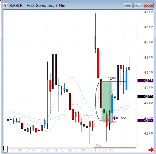Click the 04:30 time axis label
156x154 pixels.
click(17, 150)
